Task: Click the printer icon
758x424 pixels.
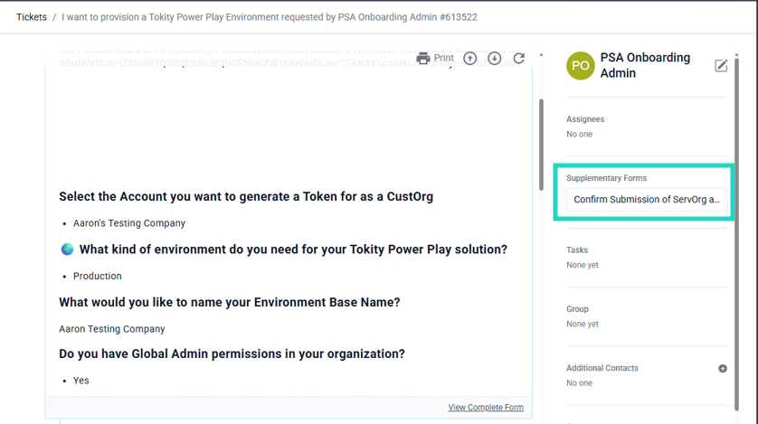Action: [x=423, y=59]
